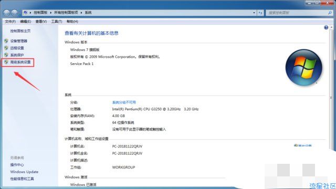The height and width of the screenshot is (189, 336).
Task: Open the address bar history dropdown arrow
Action: tap(254, 13)
